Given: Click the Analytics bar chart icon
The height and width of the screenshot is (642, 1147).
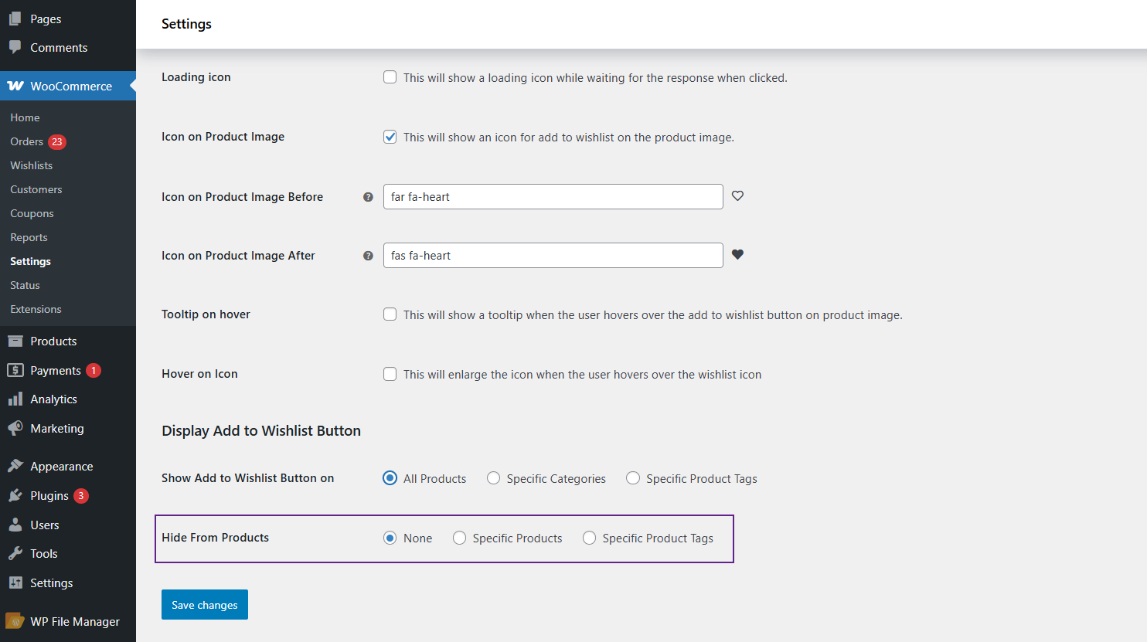Looking at the screenshot, I should 15,399.
